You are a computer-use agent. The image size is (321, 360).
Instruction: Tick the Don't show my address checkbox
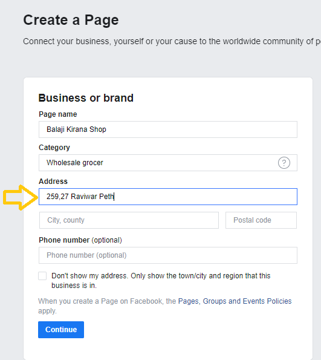point(42,276)
